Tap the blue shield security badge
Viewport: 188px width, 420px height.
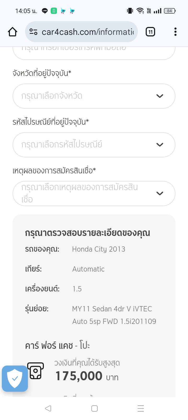pyautogui.click(x=15, y=378)
